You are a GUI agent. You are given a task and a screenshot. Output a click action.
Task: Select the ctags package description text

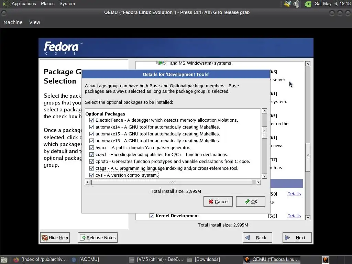(x=174, y=168)
